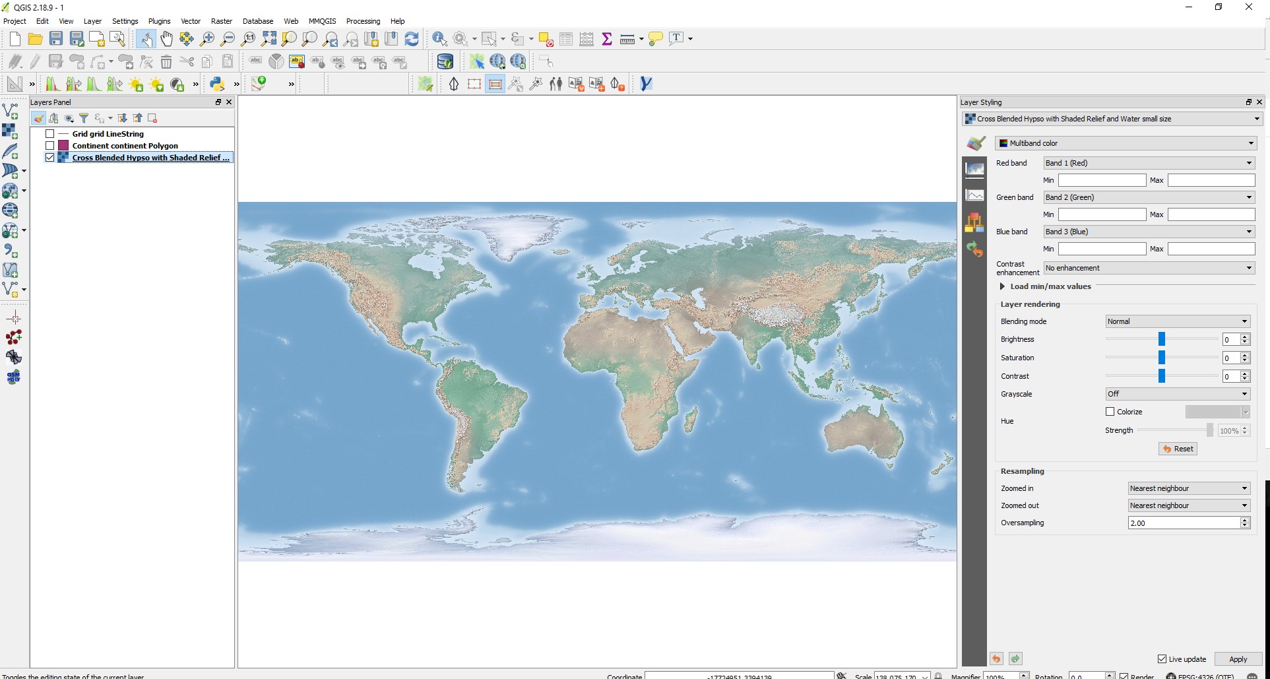Open the Vector menu
1270x679 pixels.
pyautogui.click(x=191, y=21)
